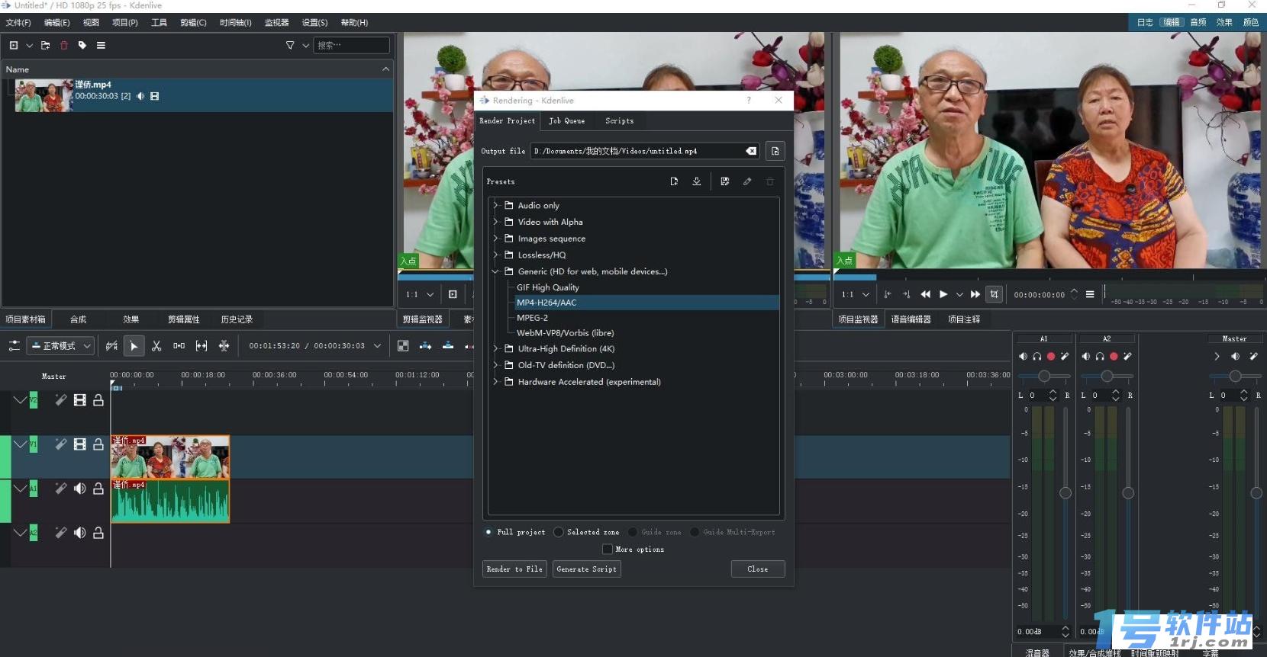Play the project monitor
Screen dimensions: 1267x657
(x=943, y=294)
